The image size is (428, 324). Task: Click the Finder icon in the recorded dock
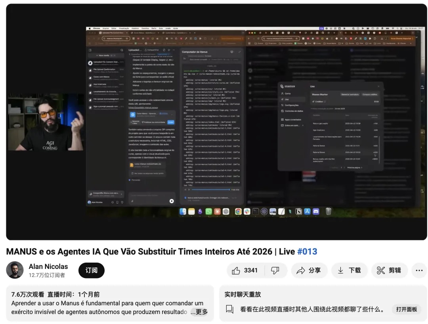183,212
